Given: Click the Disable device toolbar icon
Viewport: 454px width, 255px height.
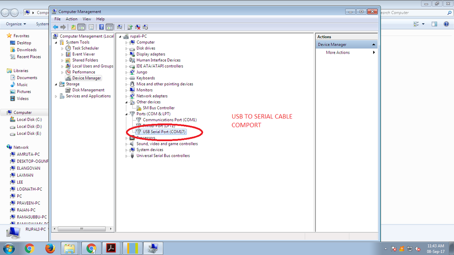Looking at the screenshot, I should 145,27.
